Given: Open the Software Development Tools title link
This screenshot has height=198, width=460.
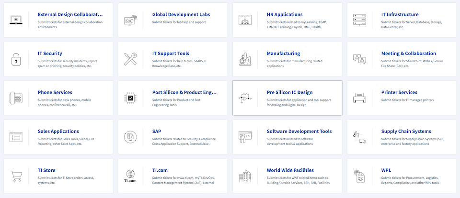Looking at the screenshot, I should point(299,131).
